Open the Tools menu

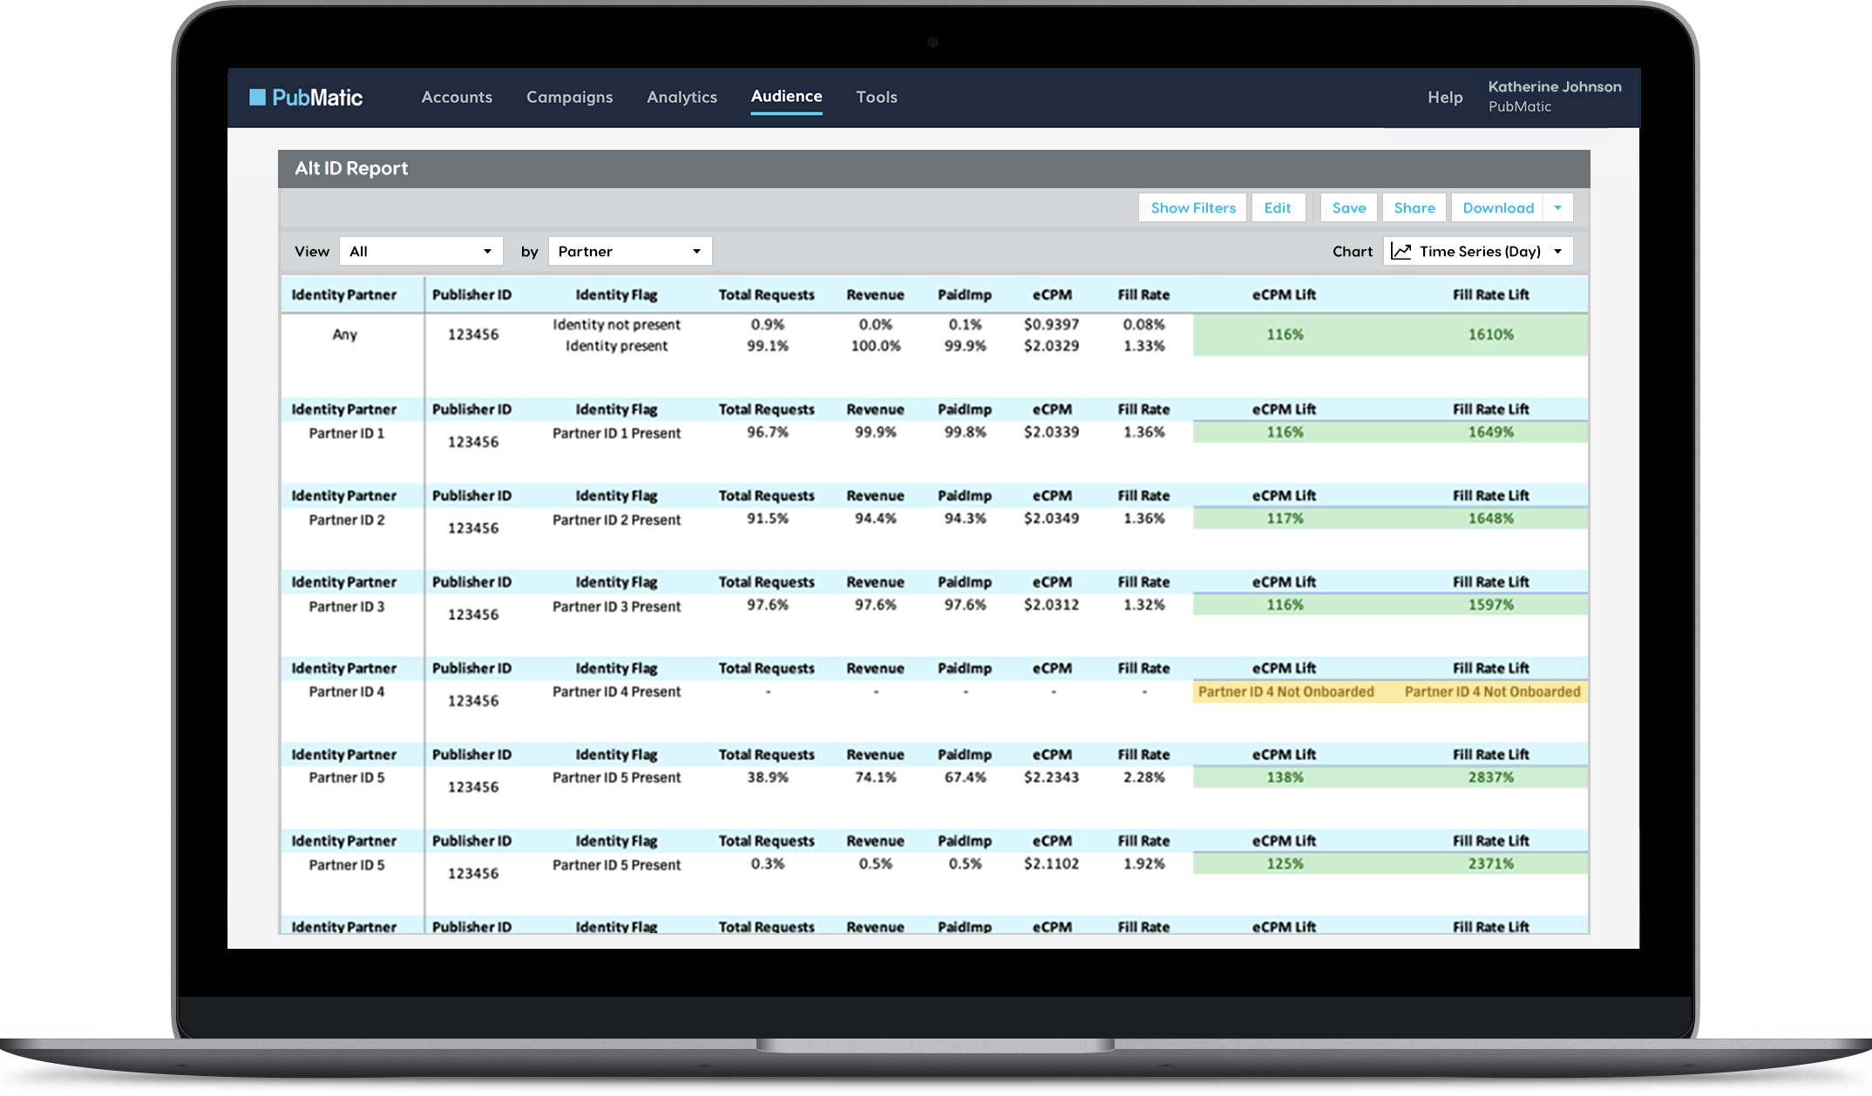pyautogui.click(x=876, y=98)
